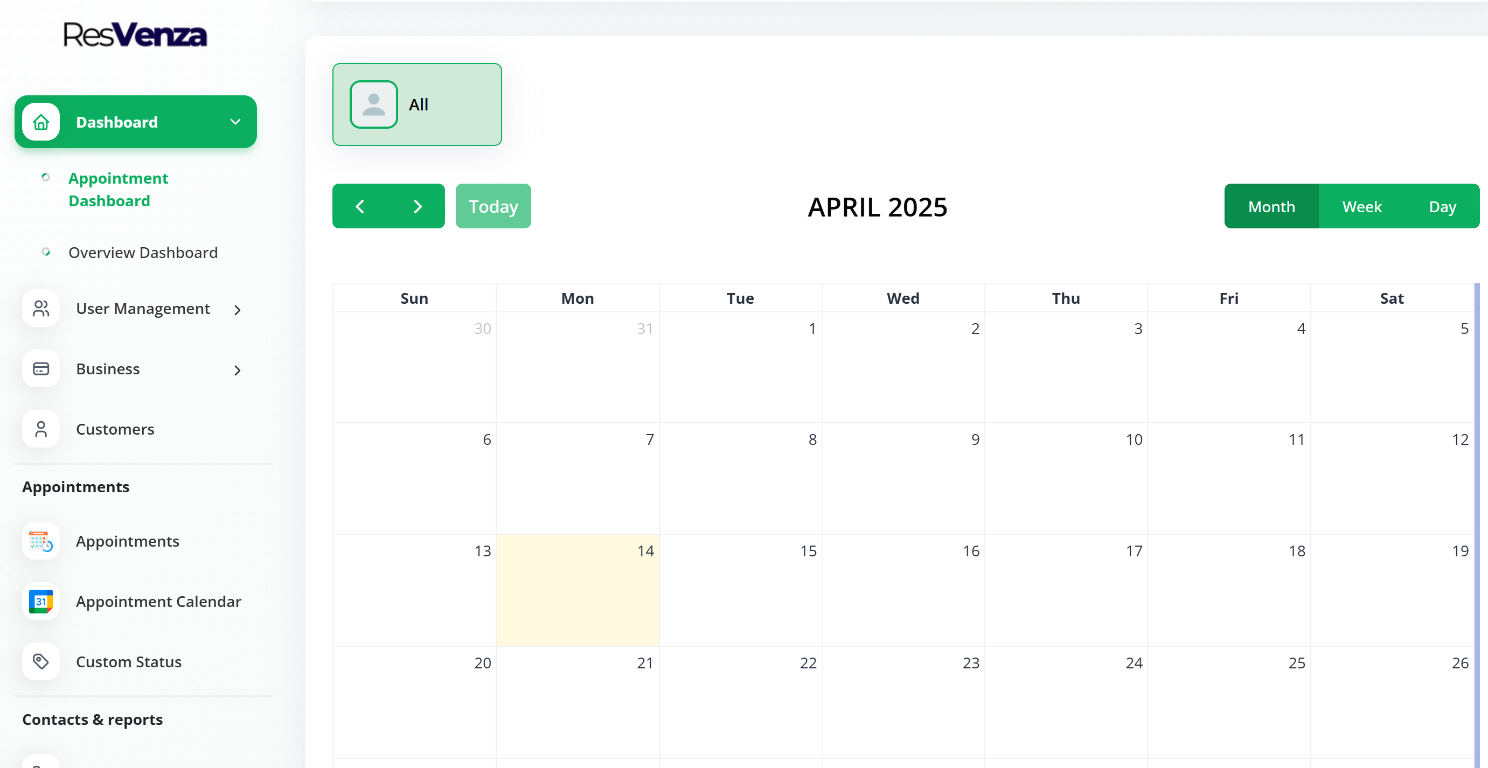Click the Business card icon
The image size is (1488, 768).
40,368
